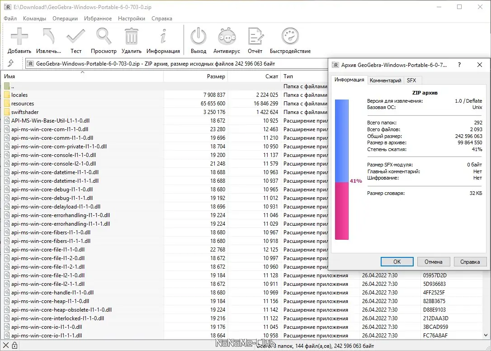Click the Выход power icon
Screen dimensions: 491x351
coord(198,37)
